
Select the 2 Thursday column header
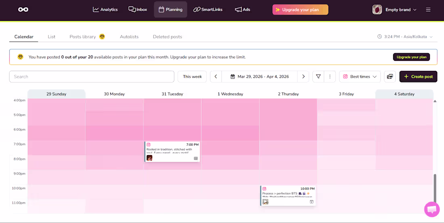click(x=288, y=94)
